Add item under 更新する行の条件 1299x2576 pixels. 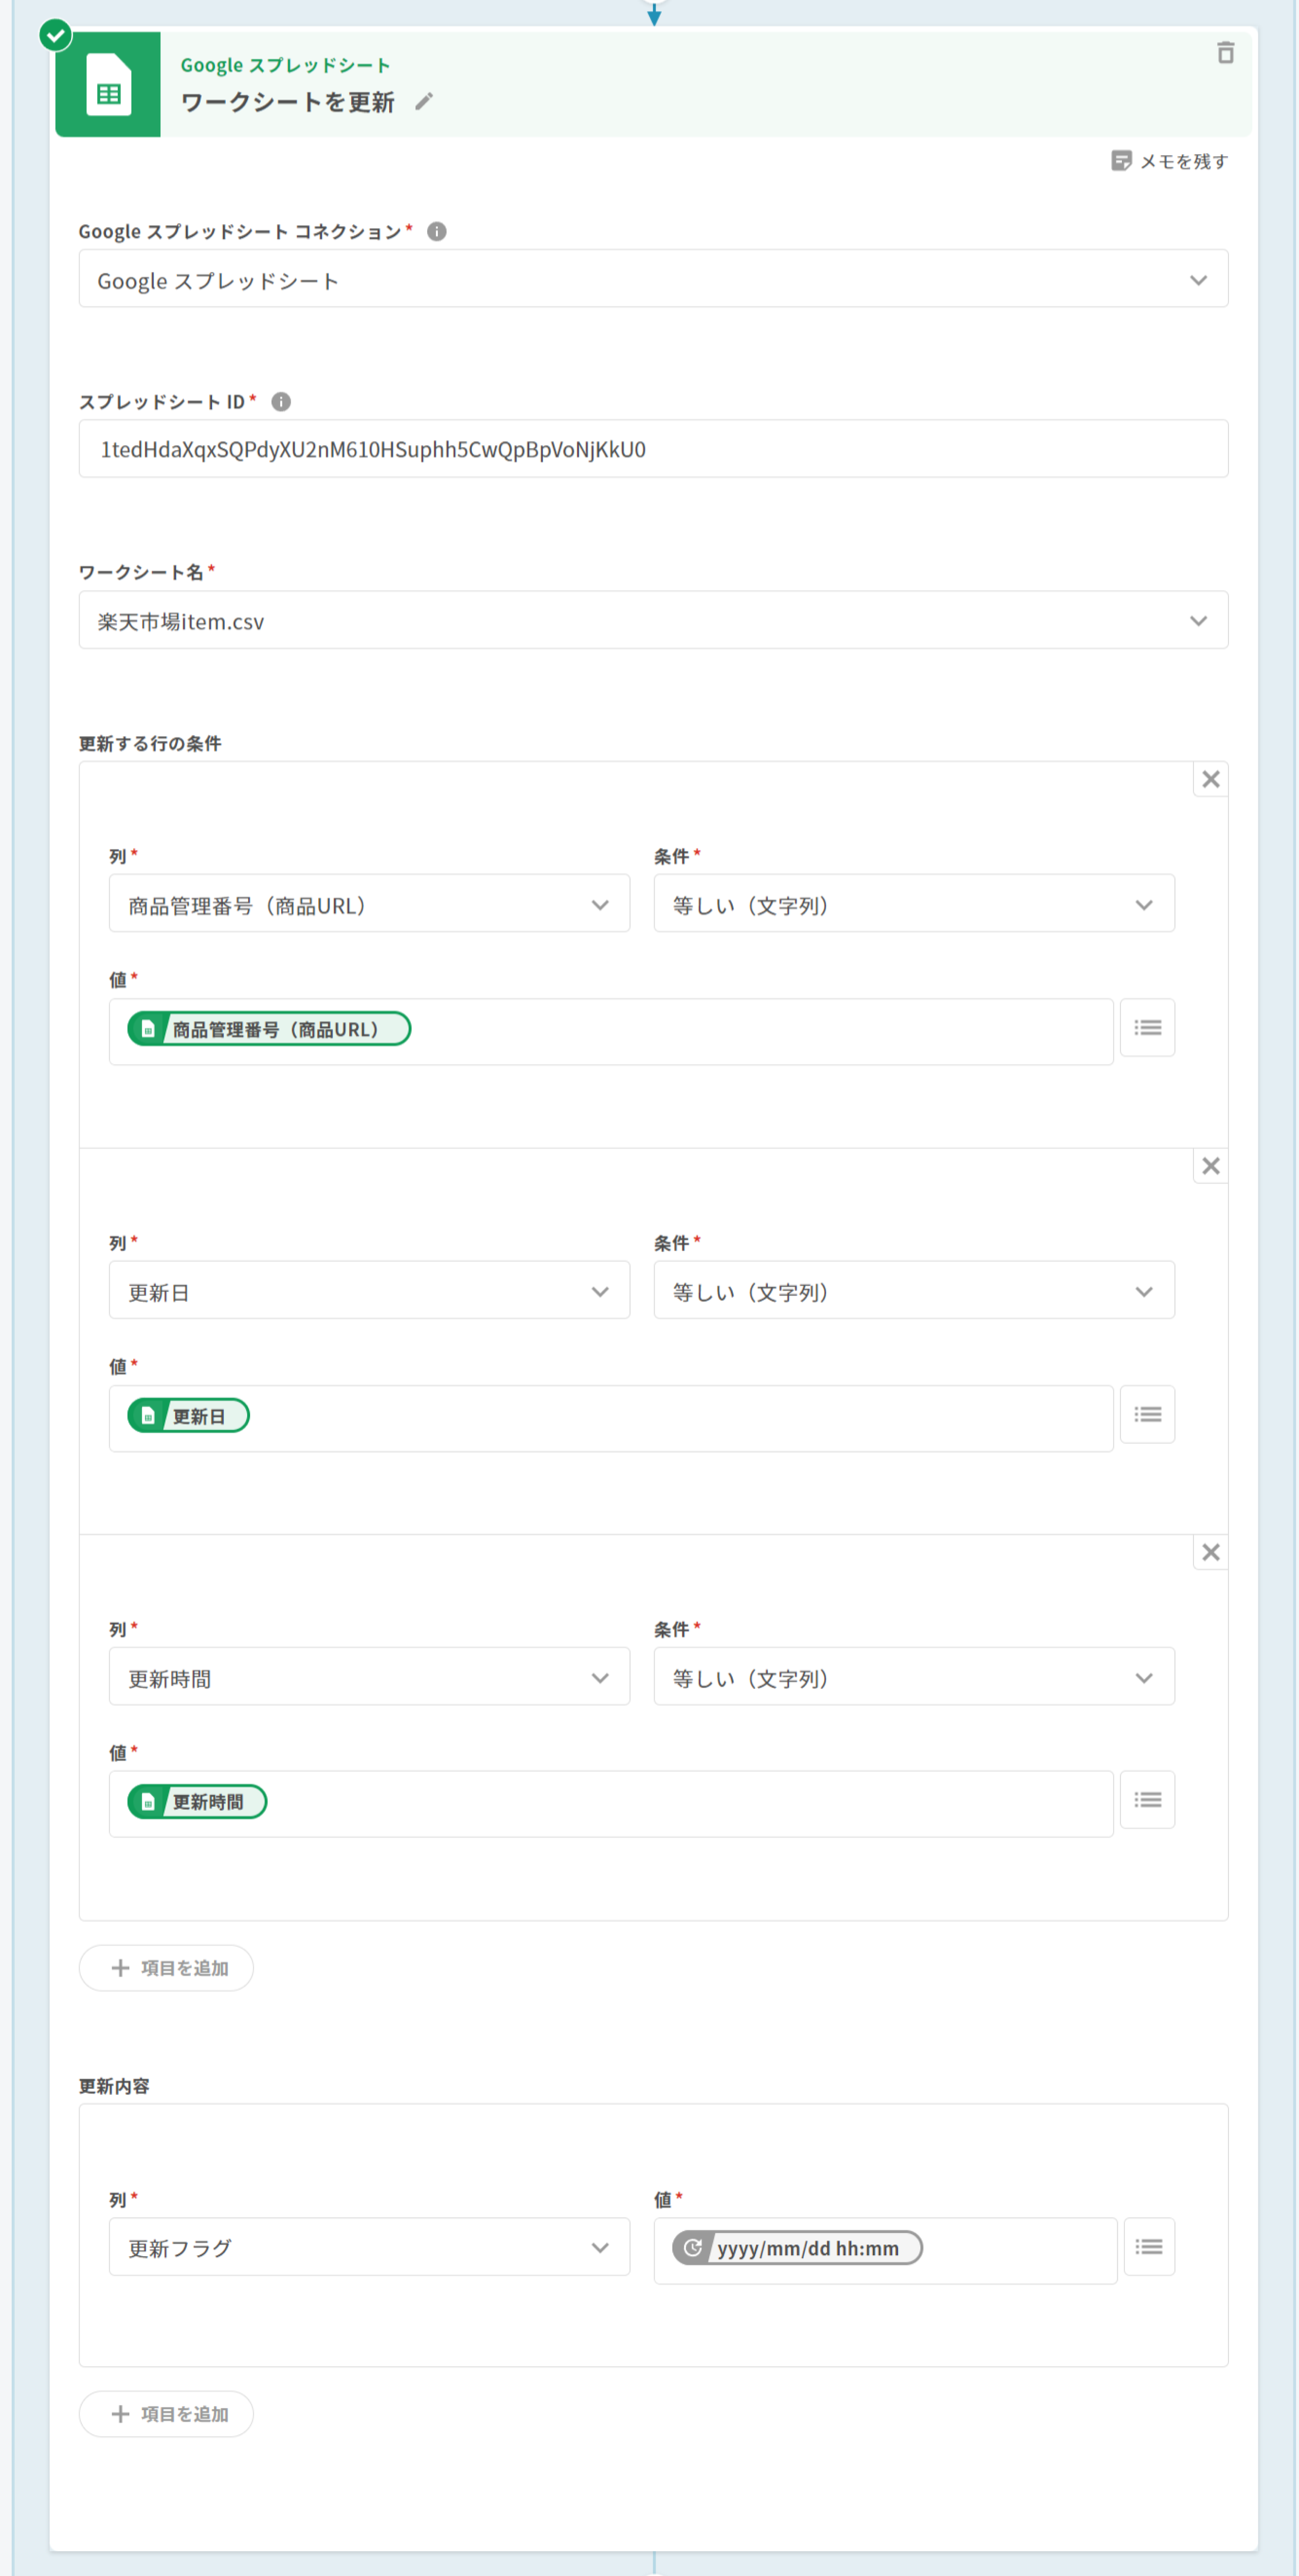click(x=167, y=1968)
